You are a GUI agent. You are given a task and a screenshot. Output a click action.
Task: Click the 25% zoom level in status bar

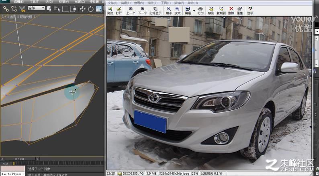195,174
